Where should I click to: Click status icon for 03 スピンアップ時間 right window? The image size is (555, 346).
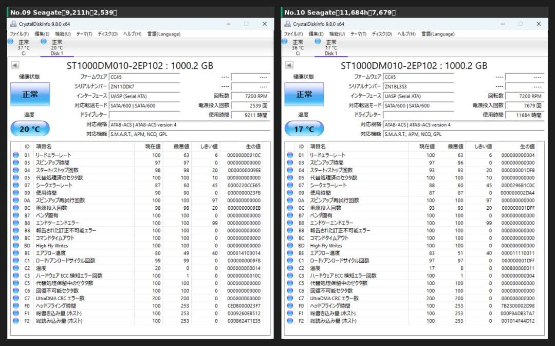click(x=290, y=162)
